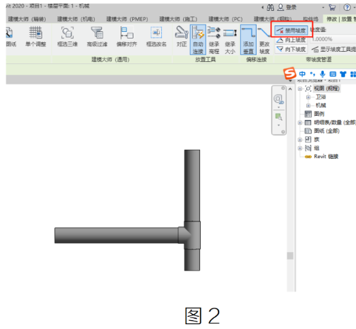Switch to 建模大师 (精装) ribbon tab

click(27, 19)
